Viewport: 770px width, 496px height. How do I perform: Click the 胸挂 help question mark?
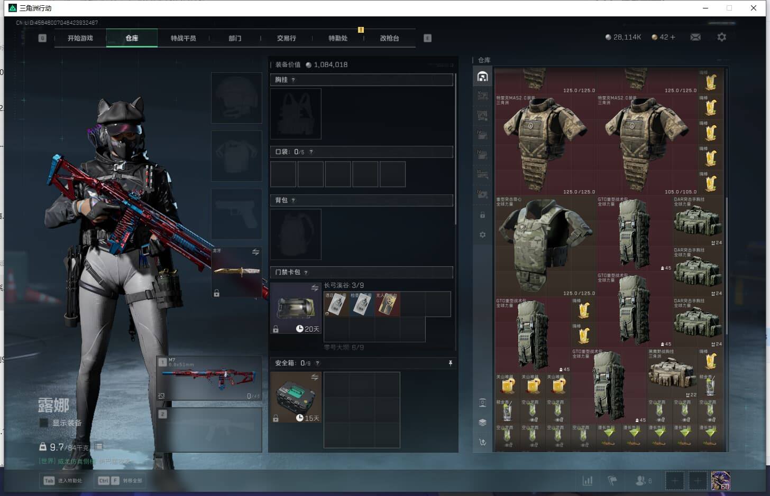click(293, 80)
